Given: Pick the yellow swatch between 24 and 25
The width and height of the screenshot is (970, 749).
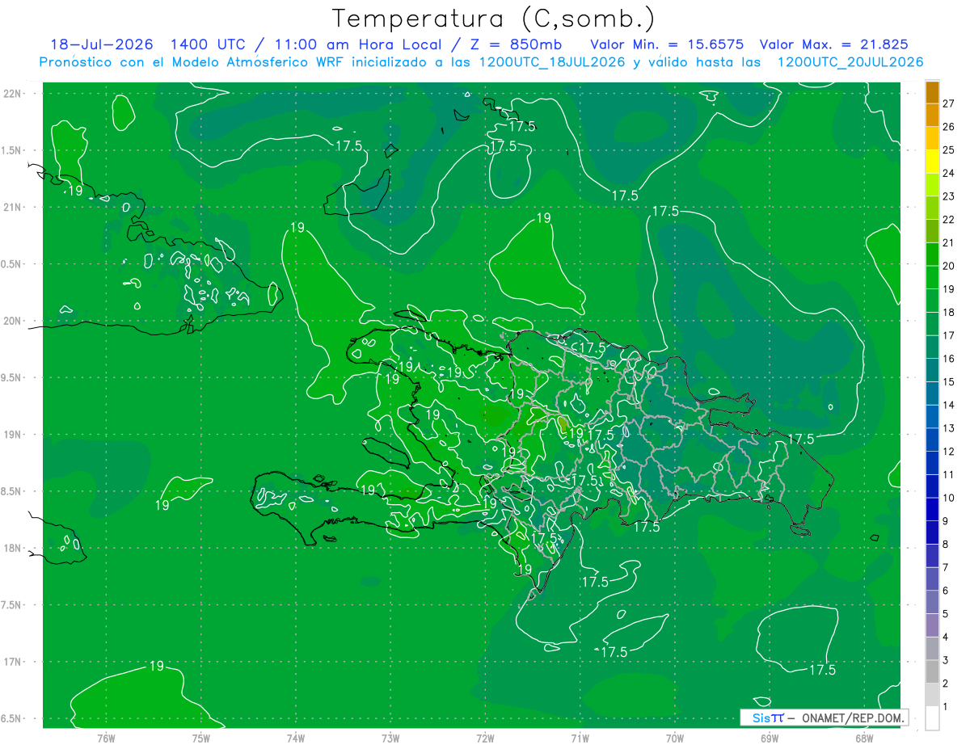Looking at the screenshot, I should coord(932,161).
